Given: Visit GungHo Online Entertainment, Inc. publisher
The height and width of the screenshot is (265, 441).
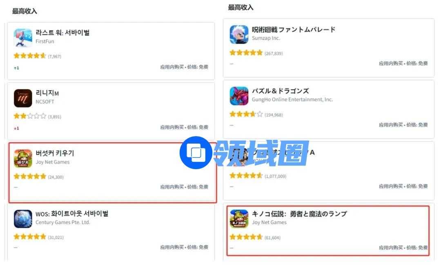Looking at the screenshot, I should tap(292, 99).
